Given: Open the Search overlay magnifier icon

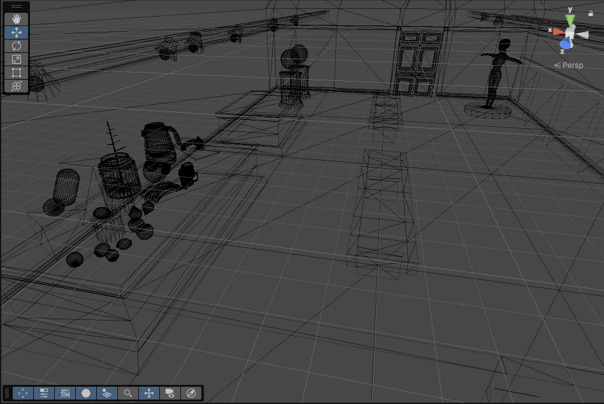Looking at the screenshot, I should click(x=128, y=393).
